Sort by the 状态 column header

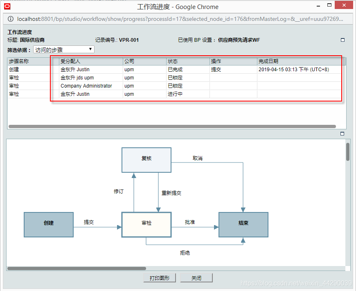point(188,61)
